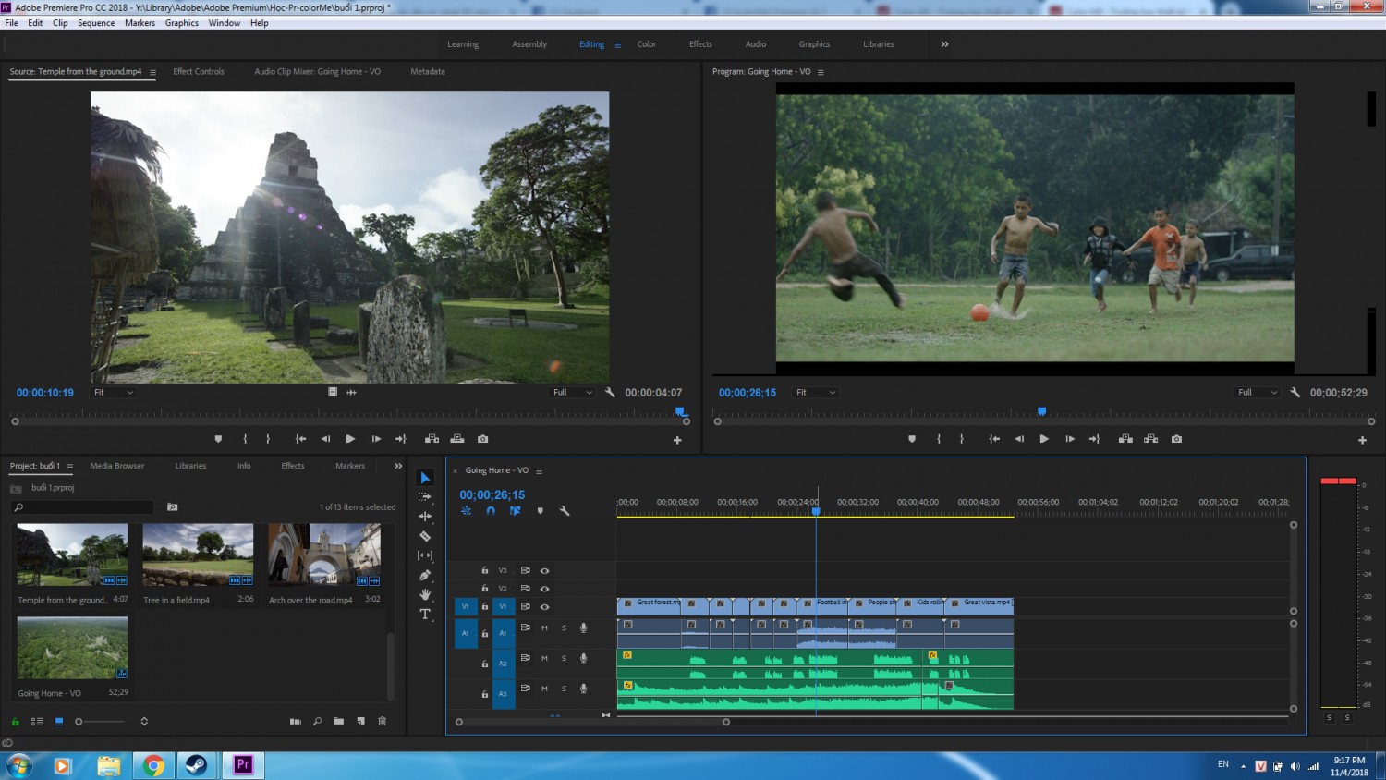
Task: Click Lift button in Program monitor
Action: click(1125, 439)
